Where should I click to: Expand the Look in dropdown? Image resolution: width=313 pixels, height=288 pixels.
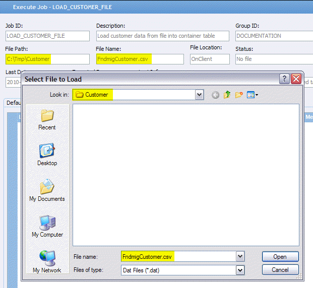click(x=199, y=95)
